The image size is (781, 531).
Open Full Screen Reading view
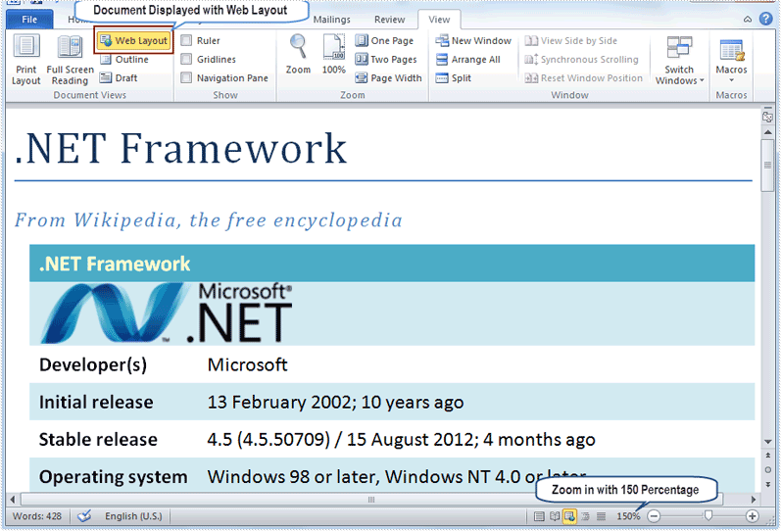(x=70, y=60)
